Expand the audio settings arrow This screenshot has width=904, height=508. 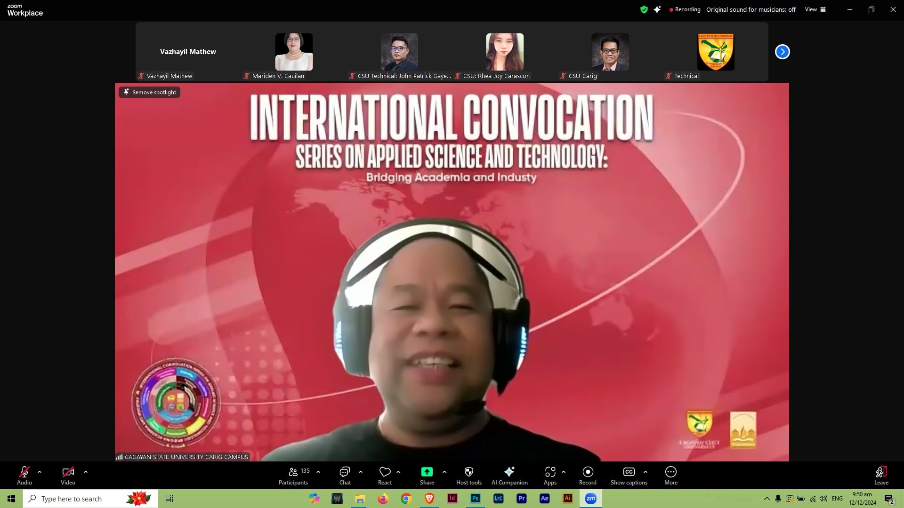[x=40, y=472]
